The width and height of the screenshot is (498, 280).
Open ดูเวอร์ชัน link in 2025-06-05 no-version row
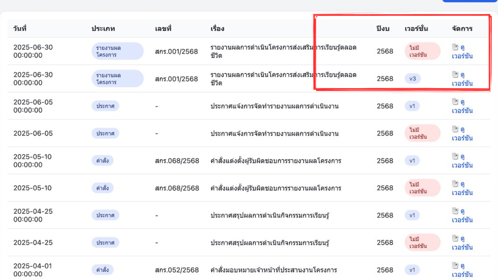462,138
